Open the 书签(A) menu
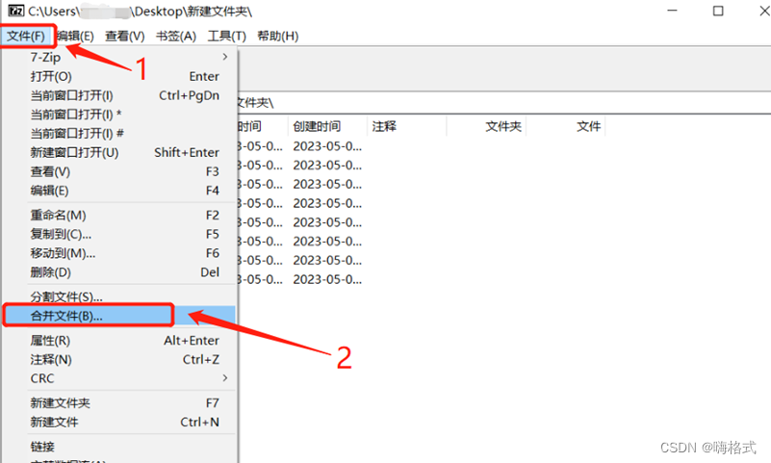This screenshot has height=463, width=771. point(176,36)
